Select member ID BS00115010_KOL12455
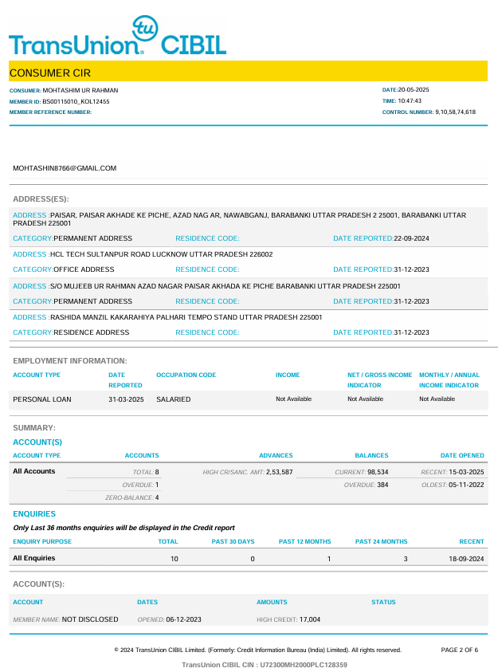Screen dimensions: 498x672 coord(76,101)
